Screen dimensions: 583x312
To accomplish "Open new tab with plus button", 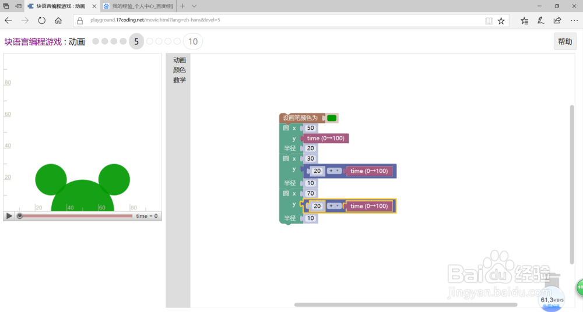I will tap(182, 6).
